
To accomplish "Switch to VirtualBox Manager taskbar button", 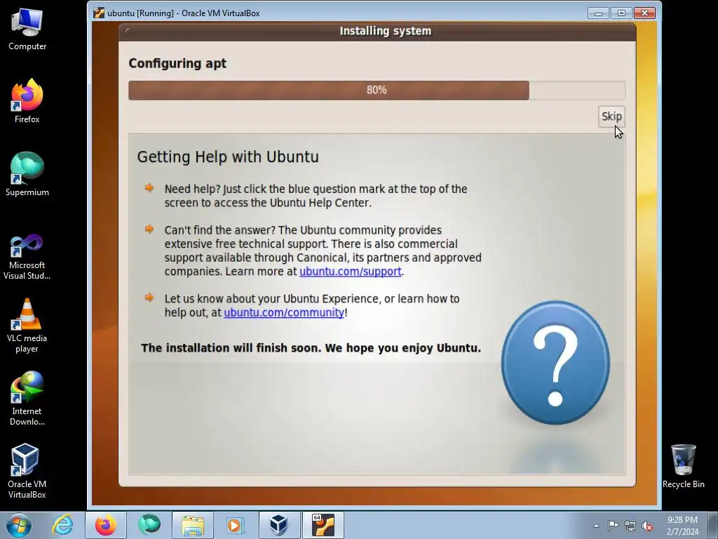I will tap(279, 525).
